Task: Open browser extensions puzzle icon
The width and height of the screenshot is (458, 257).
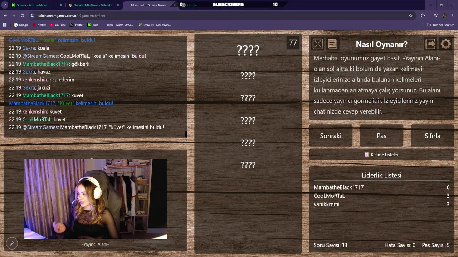Action: pos(423,16)
